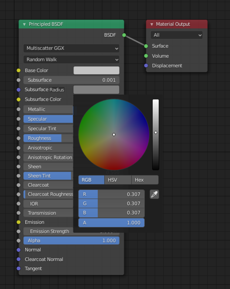Click the Specular Tint slider

click(48, 128)
